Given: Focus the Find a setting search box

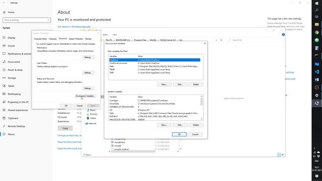Looking at the screenshot, I should (x=27, y=20).
